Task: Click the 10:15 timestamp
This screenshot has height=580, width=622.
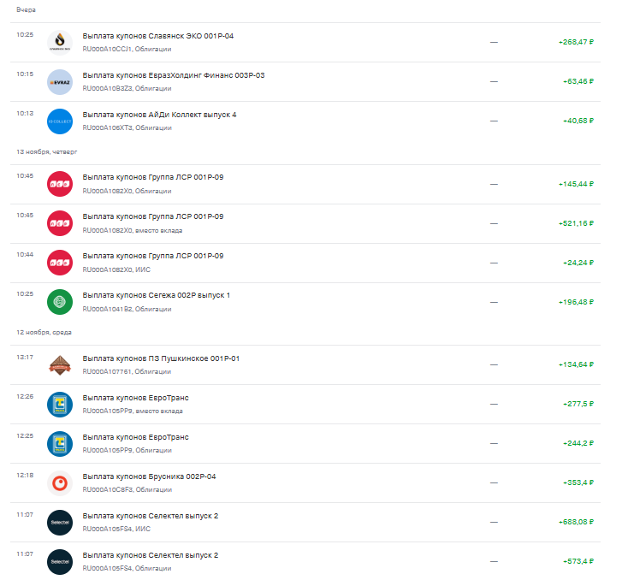Action: (x=25, y=74)
